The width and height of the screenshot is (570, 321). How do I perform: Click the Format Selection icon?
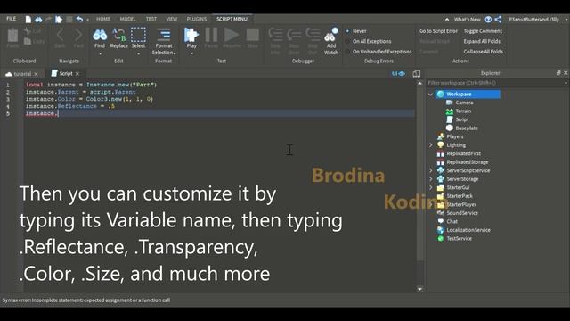tap(164, 35)
